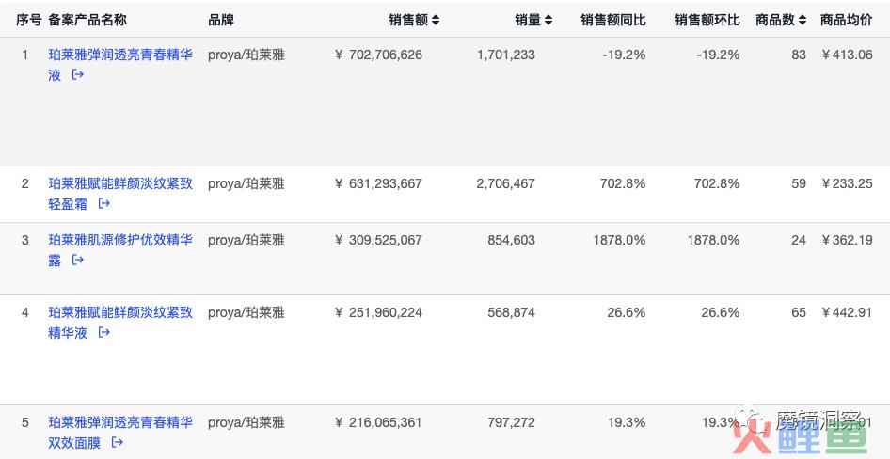The height and width of the screenshot is (459, 890).
Task: Click the 商品均价 column header
Action: (x=846, y=20)
